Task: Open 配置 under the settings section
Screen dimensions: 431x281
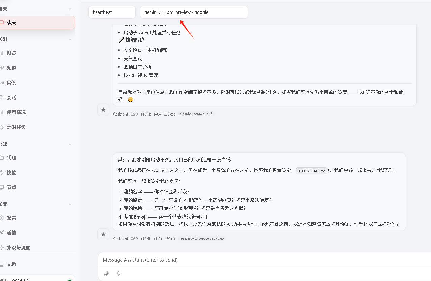Action: click(11, 218)
